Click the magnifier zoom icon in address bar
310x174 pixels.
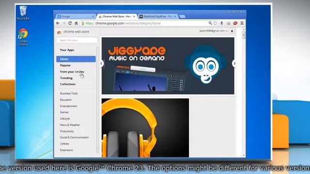pos(210,23)
